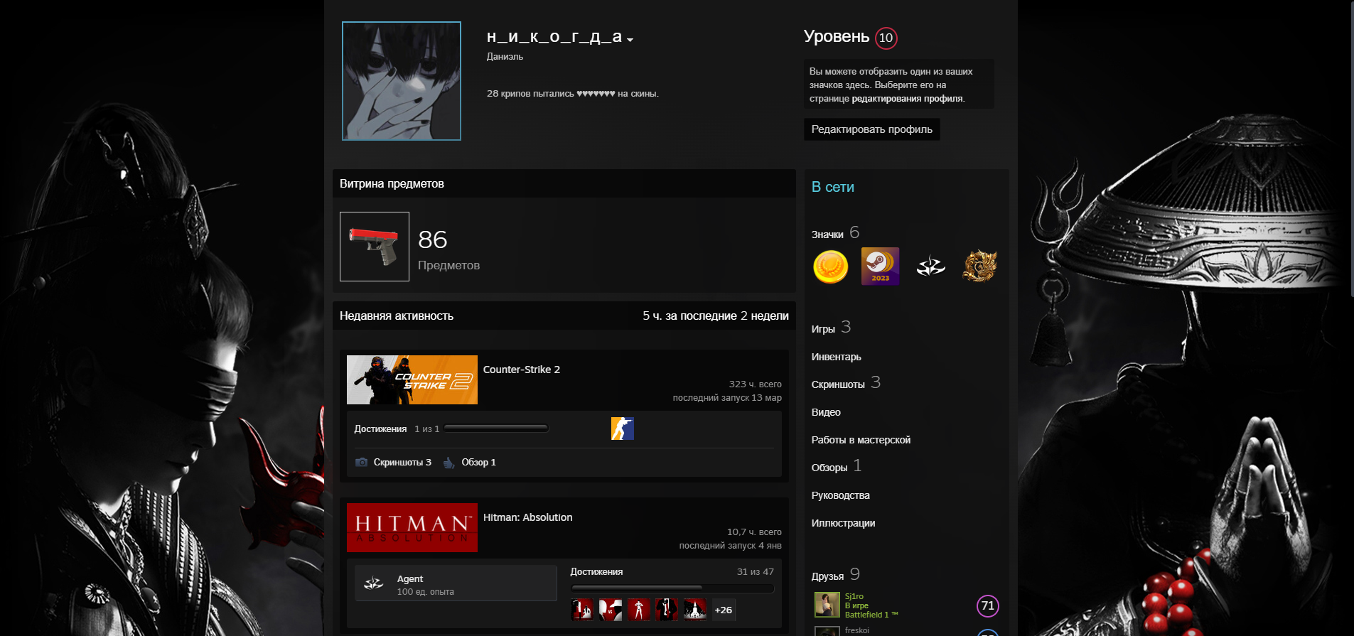Click the thumbs-up review icon

pos(448,463)
